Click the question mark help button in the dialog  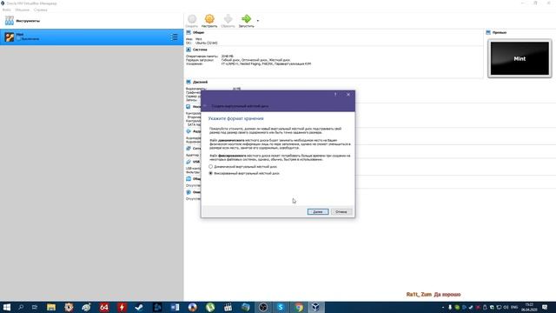pyautogui.click(x=335, y=95)
